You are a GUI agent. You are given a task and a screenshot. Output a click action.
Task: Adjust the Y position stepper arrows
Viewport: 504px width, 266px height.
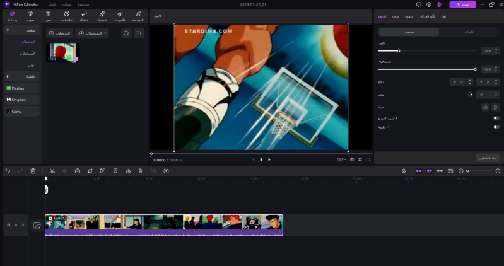coord(496,82)
